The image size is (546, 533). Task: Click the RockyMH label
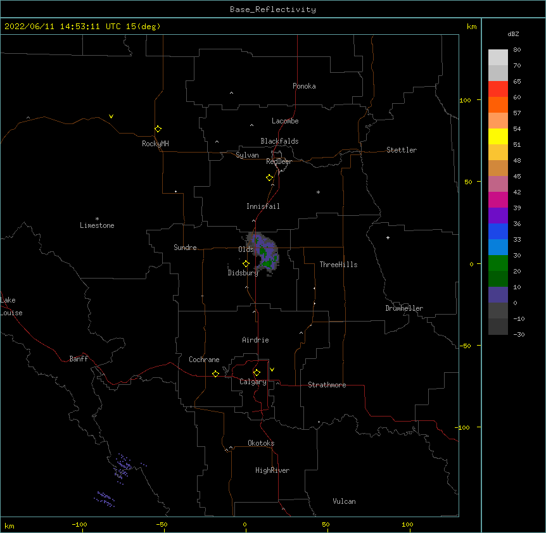(x=155, y=144)
